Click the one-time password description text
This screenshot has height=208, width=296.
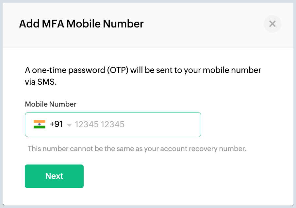point(143,70)
